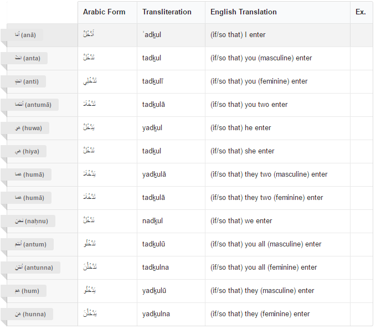376x329 pixels.
Task: Select the (huwa) pronoun row label
Action: point(25,128)
